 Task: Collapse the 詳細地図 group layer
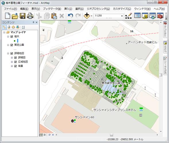[8, 53]
